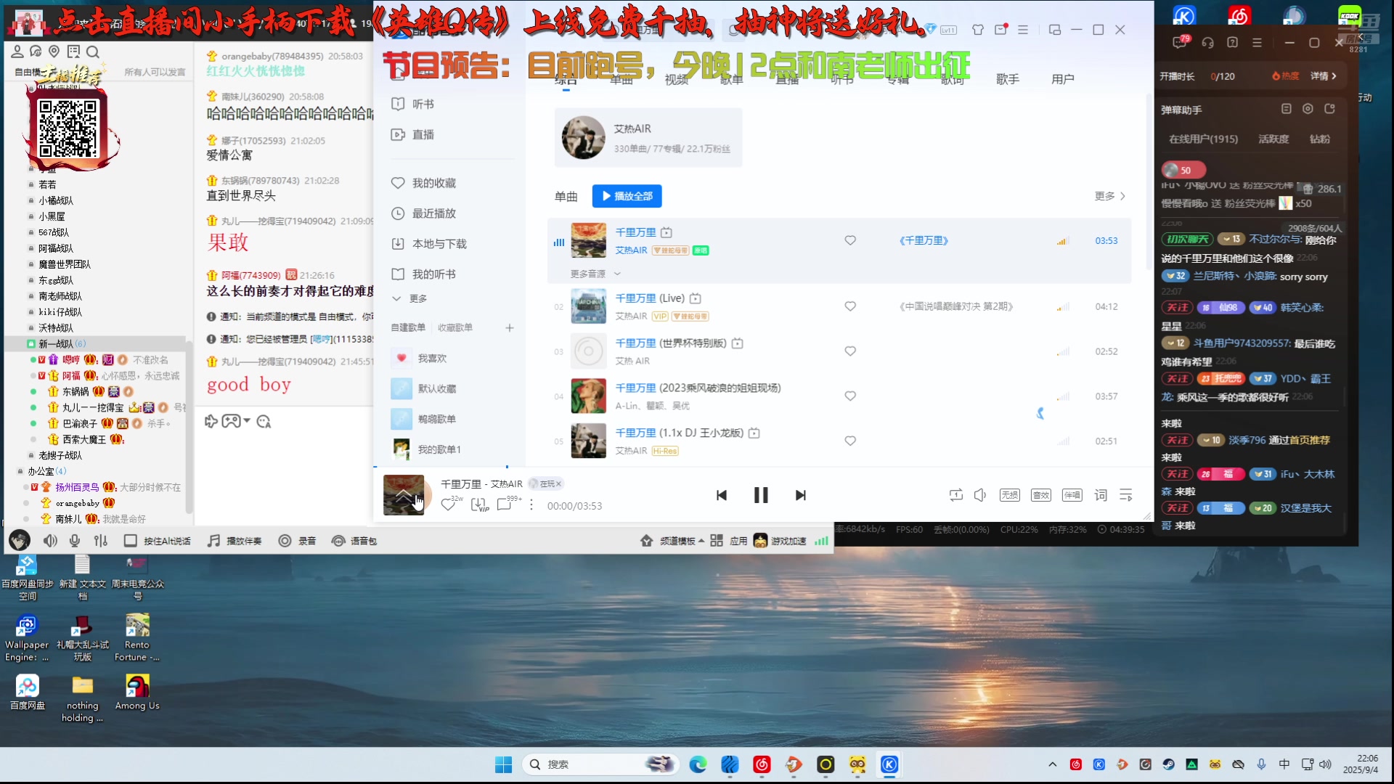Screen dimensions: 1394x784
Task: Open the 《千里万里》 album link
Action: (x=924, y=240)
